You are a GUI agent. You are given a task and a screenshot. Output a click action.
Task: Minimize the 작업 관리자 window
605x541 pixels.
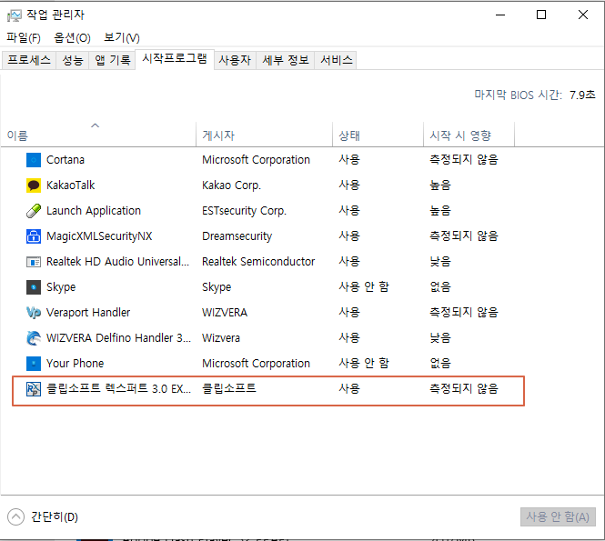500,15
